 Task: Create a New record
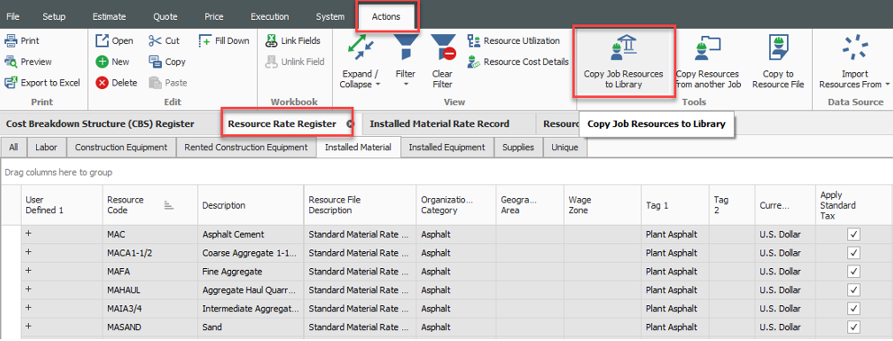tap(112, 61)
